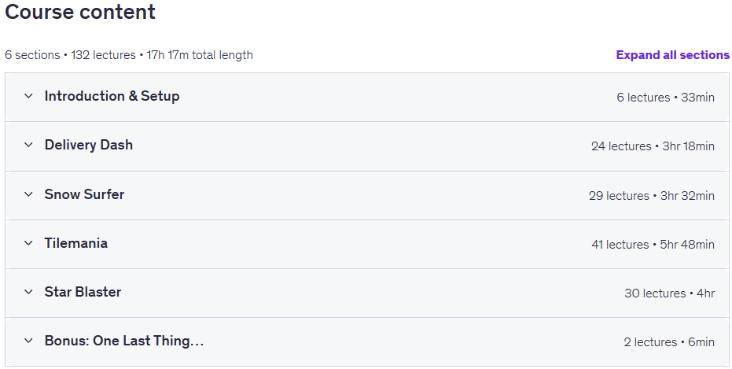Click the 30 lectures 4hr label
The image size is (732, 369).
point(669,293)
